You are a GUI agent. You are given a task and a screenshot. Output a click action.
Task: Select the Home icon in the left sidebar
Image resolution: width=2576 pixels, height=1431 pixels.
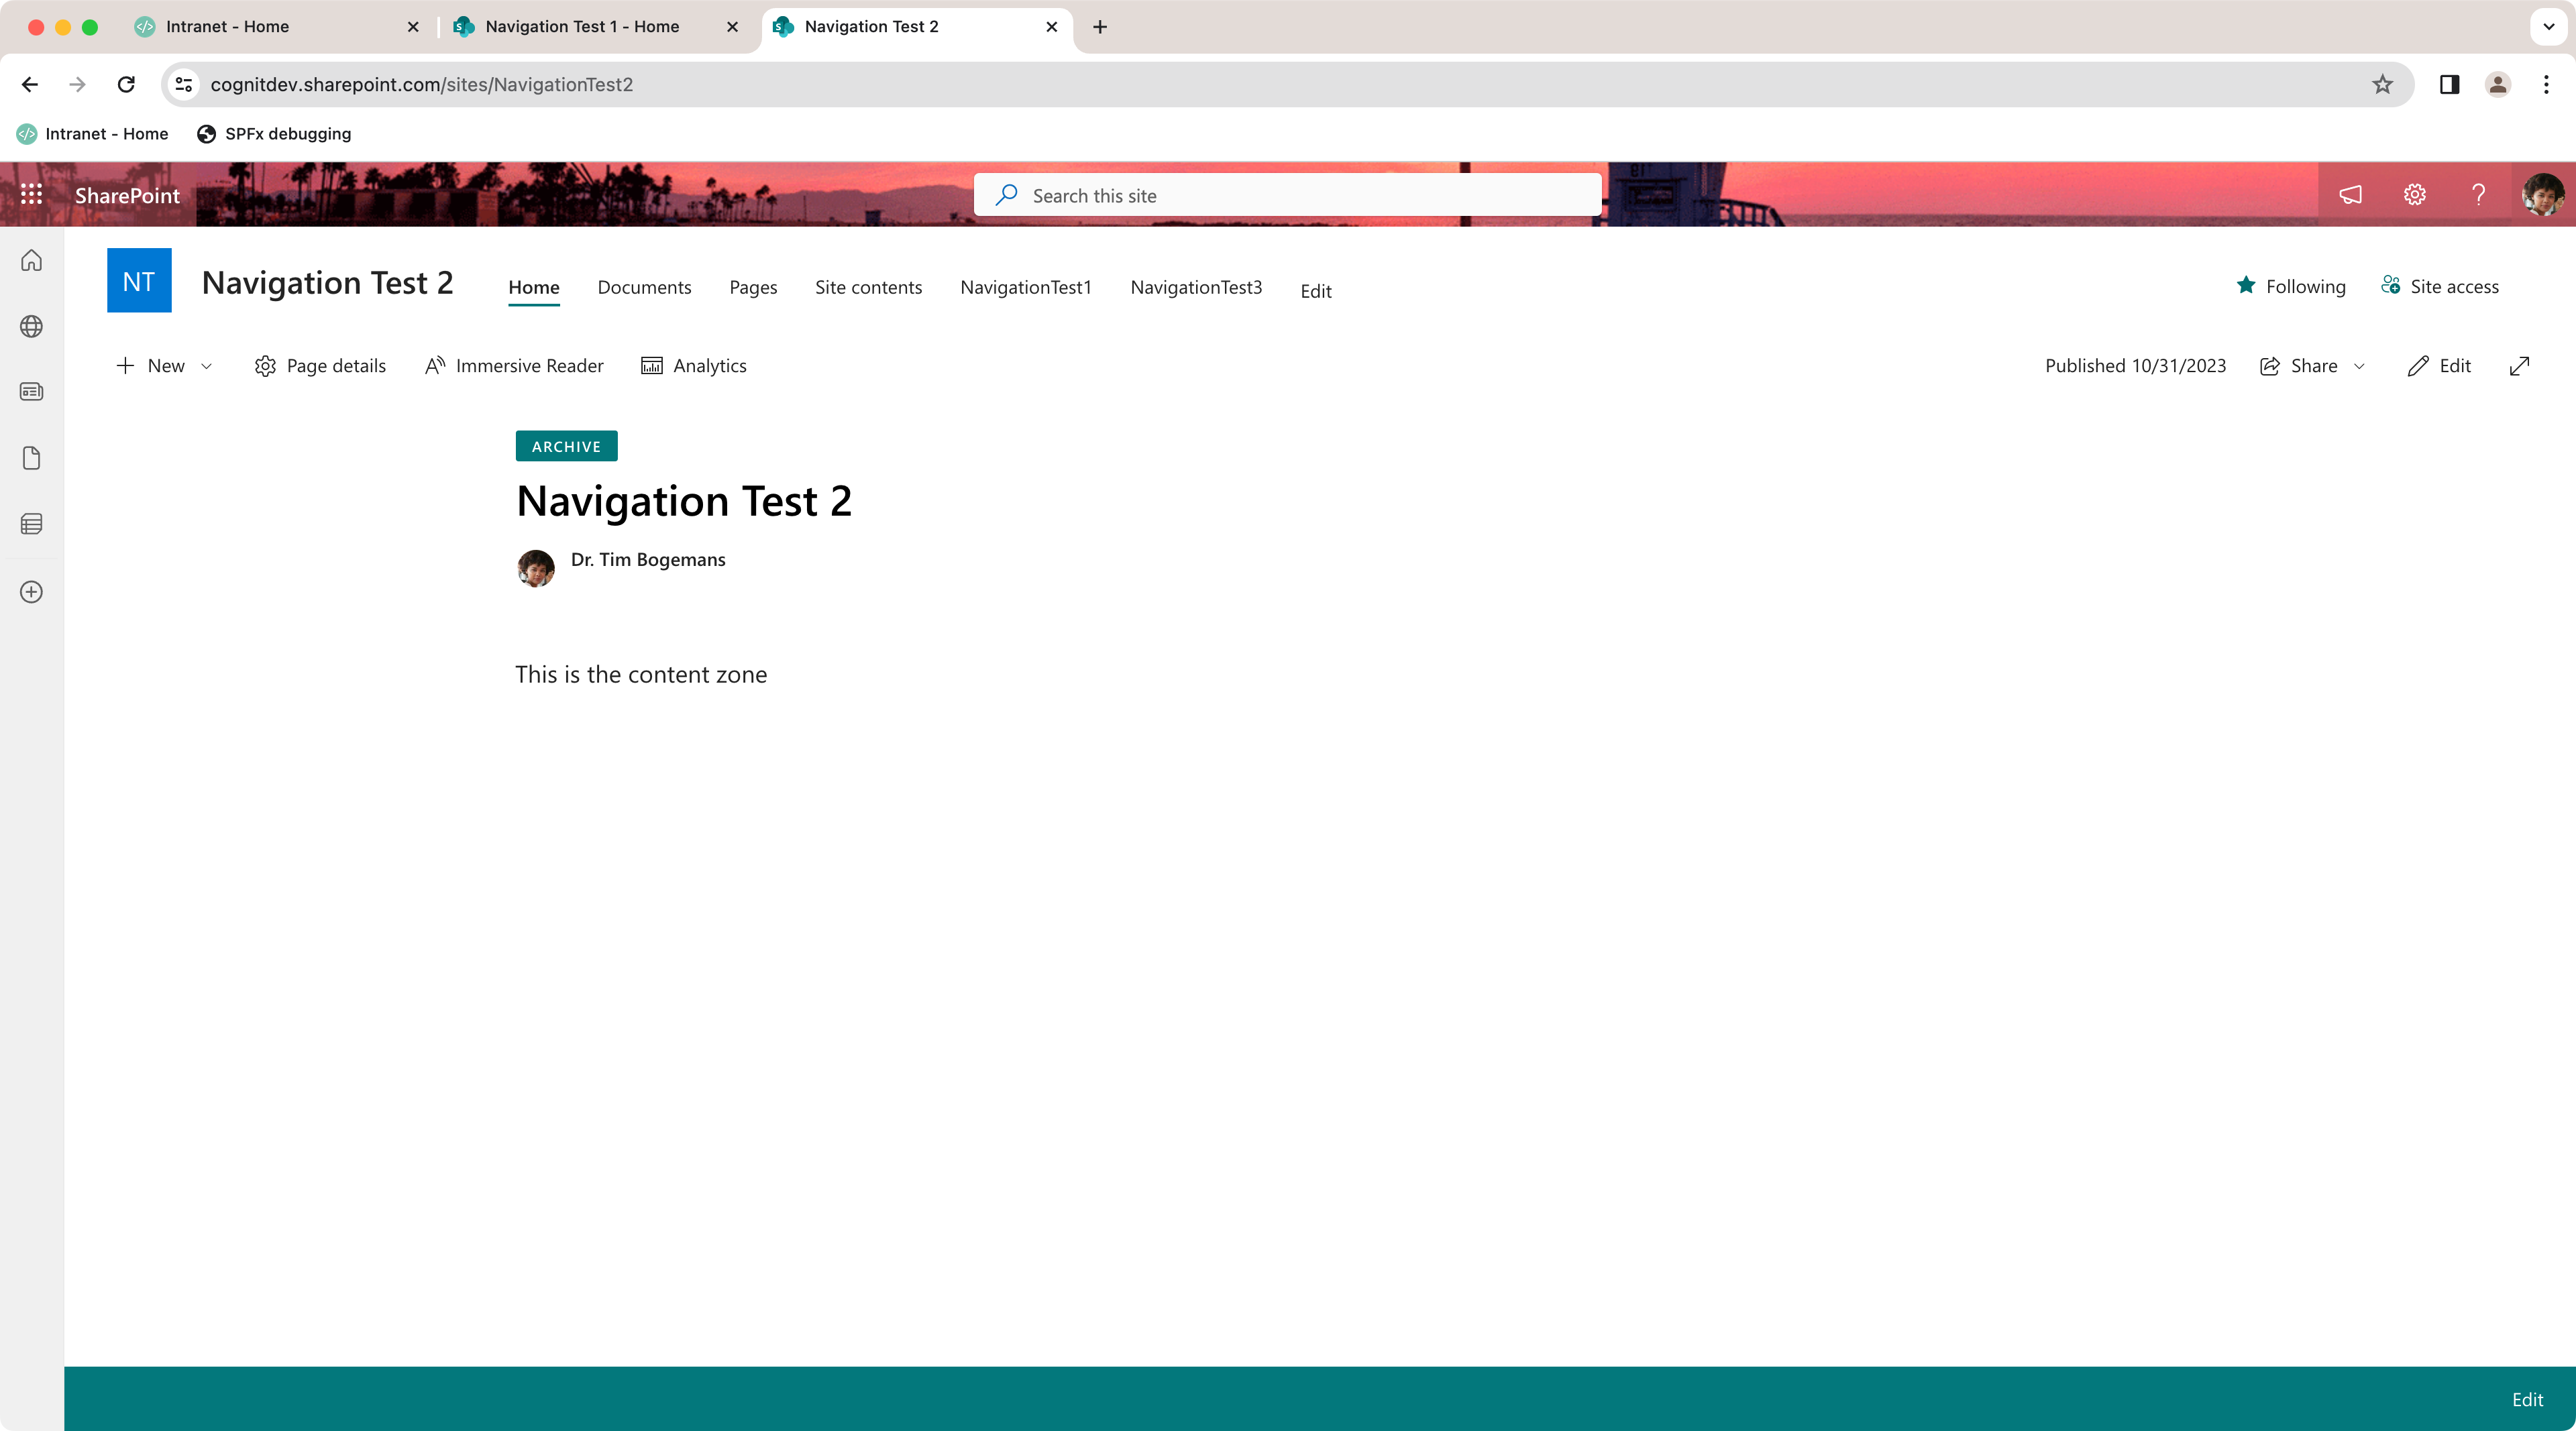click(x=31, y=260)
